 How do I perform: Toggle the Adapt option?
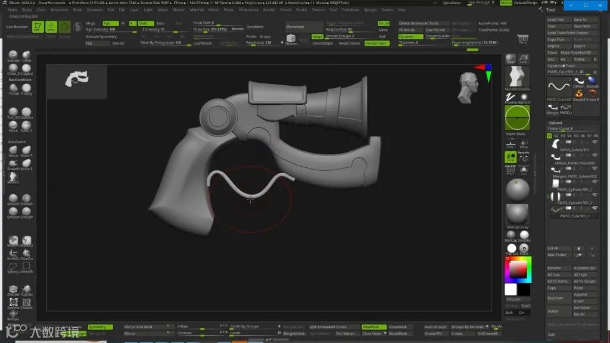[317, 36]
